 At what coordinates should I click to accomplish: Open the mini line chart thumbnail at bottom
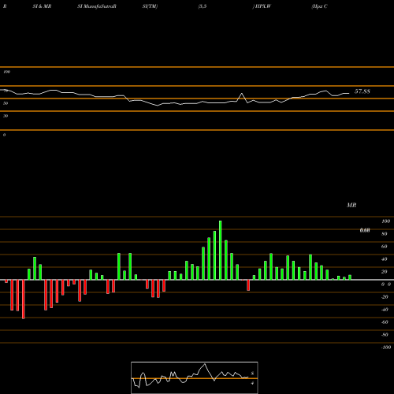[195, 377]
